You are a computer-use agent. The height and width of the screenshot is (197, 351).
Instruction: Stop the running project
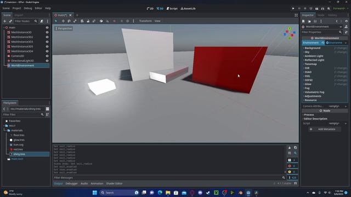305,9
